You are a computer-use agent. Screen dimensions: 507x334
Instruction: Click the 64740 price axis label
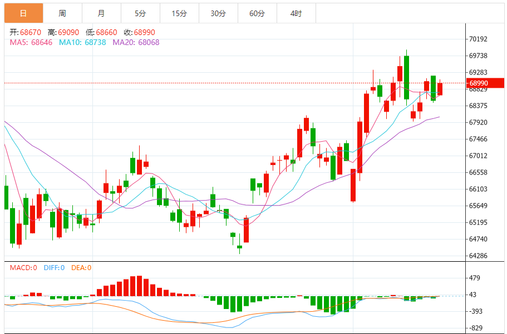[x=478, y=239]
